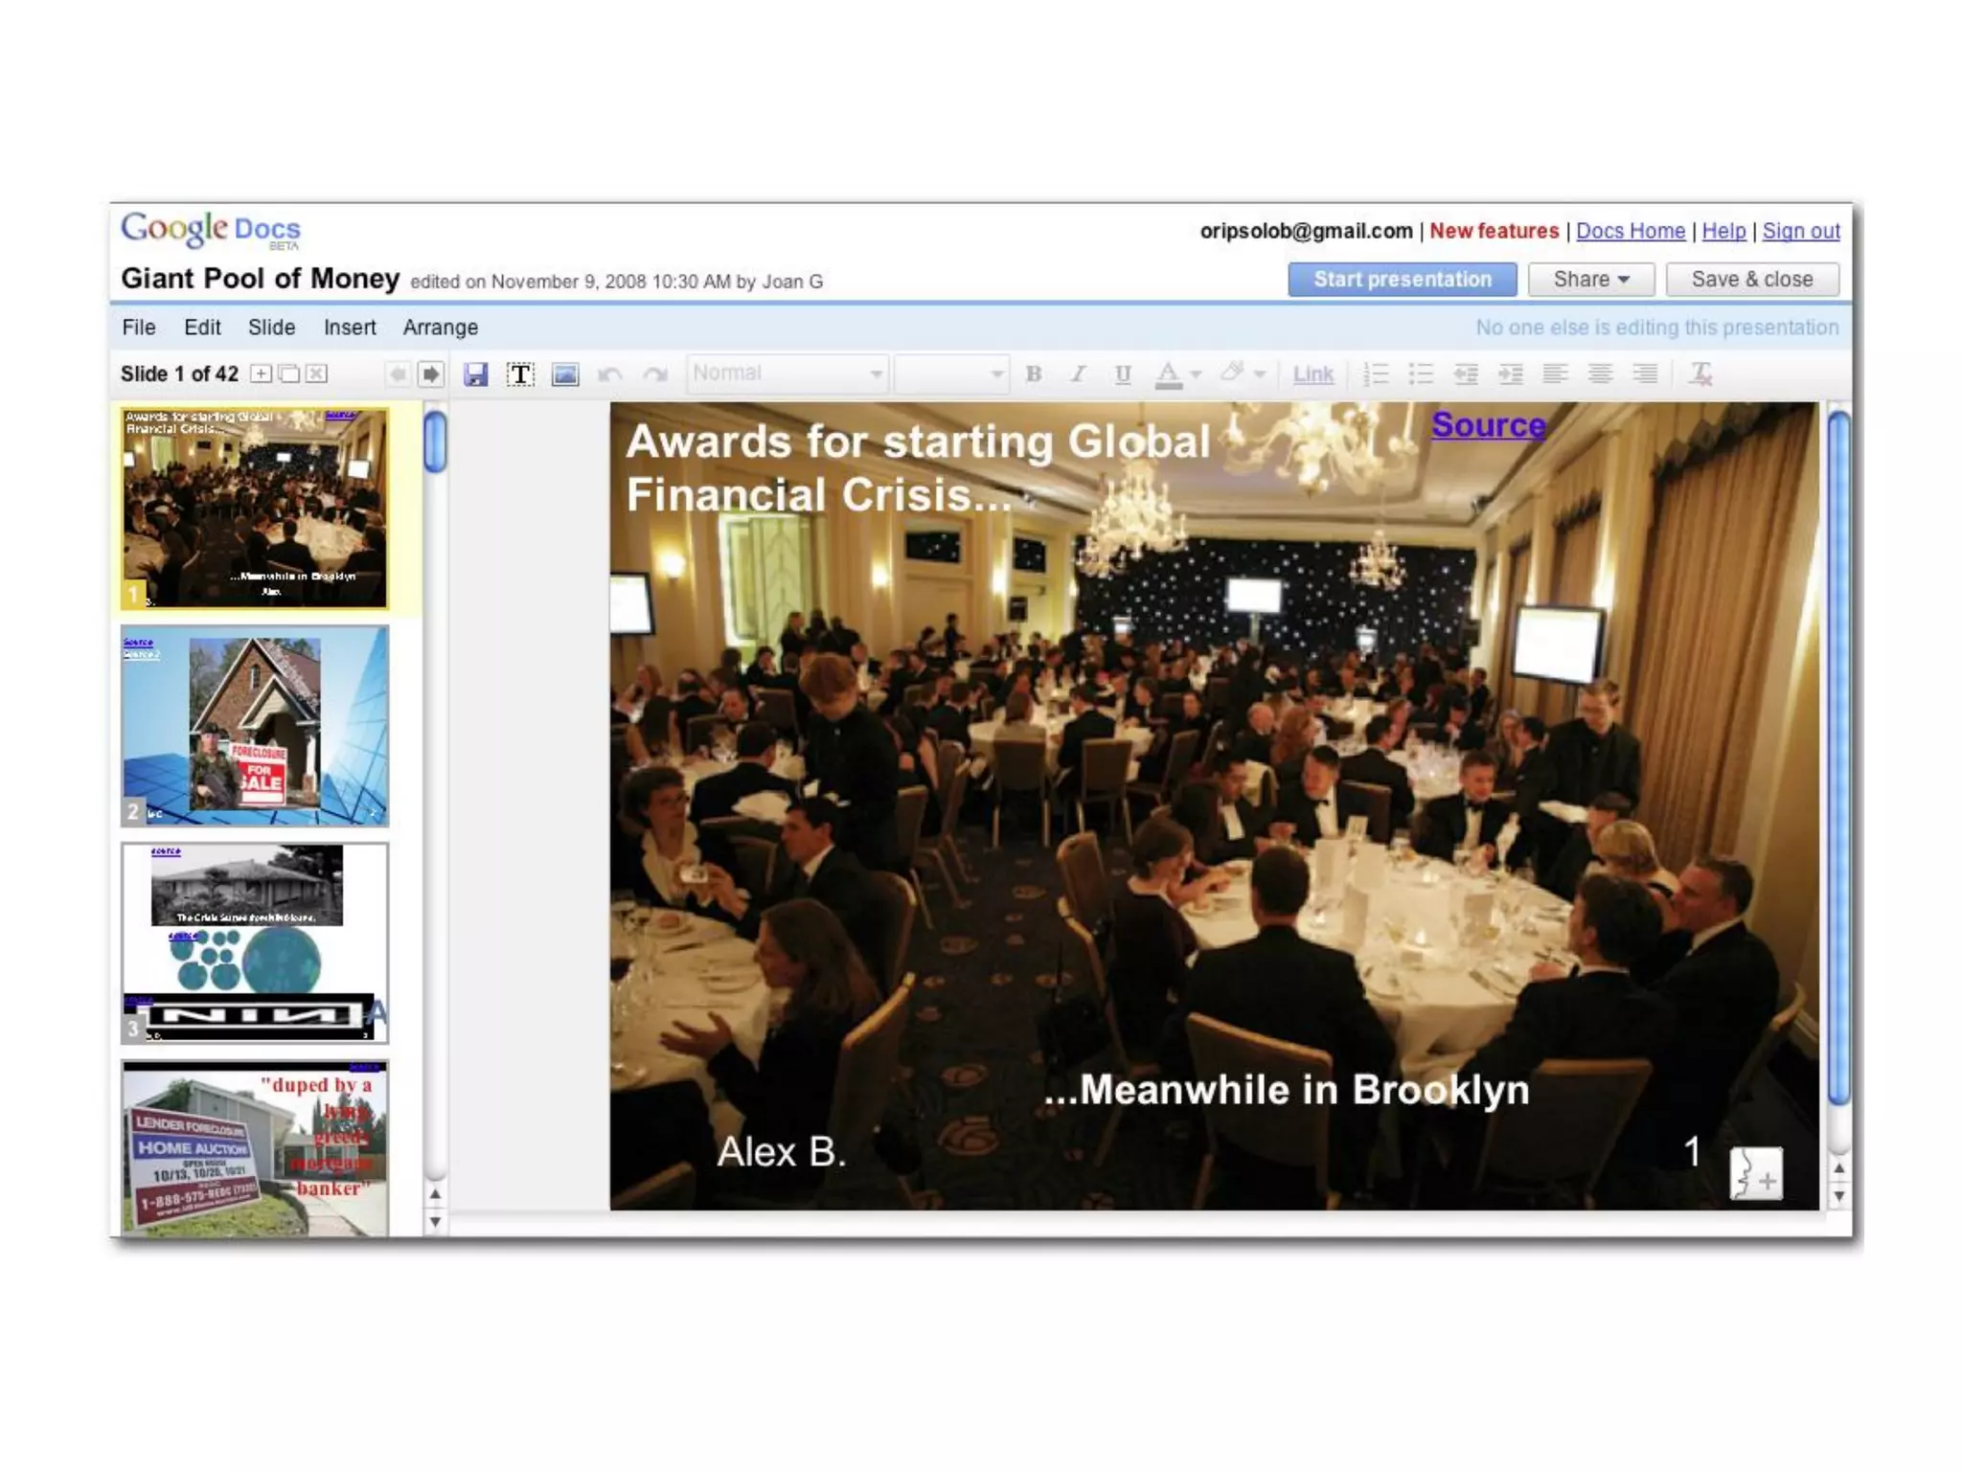The image size is (1962, 1471).
Task: Add a new slide plus icon
Action: (x=261, y=373)
